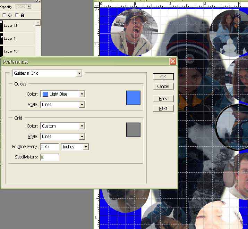This screenshot has width=248, height=229.
Task: Open the Guides & Grid section dropdown
Action: coord(47,73)
